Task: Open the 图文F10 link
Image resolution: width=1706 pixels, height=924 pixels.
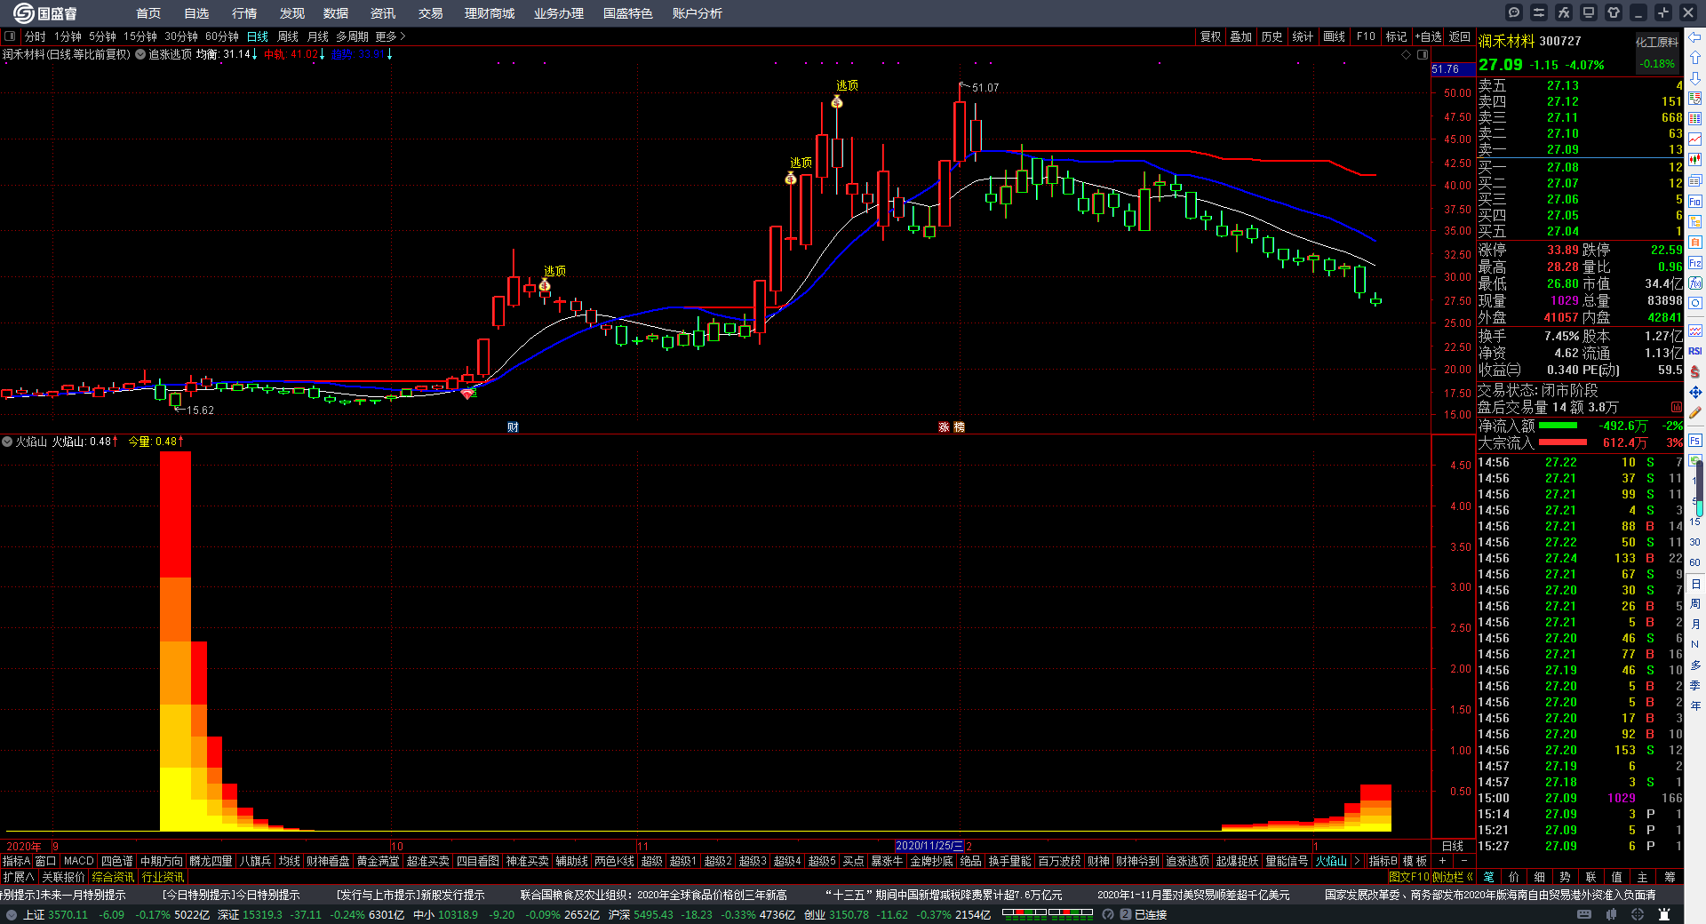Action: (x=1408, y=877)
